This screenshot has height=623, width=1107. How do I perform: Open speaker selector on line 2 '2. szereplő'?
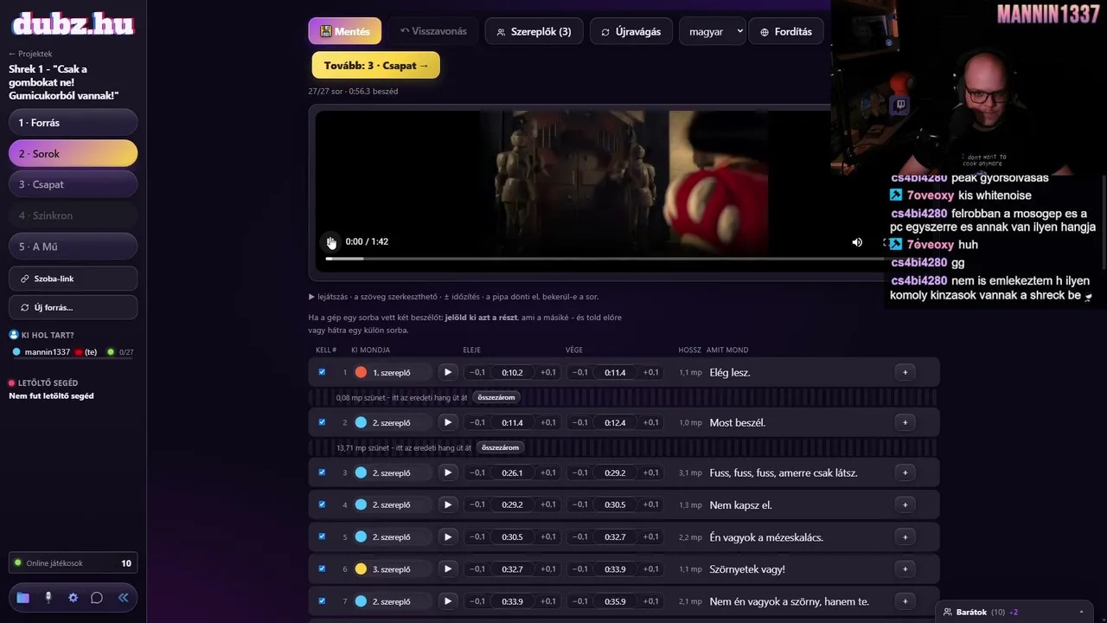(392, 422)
